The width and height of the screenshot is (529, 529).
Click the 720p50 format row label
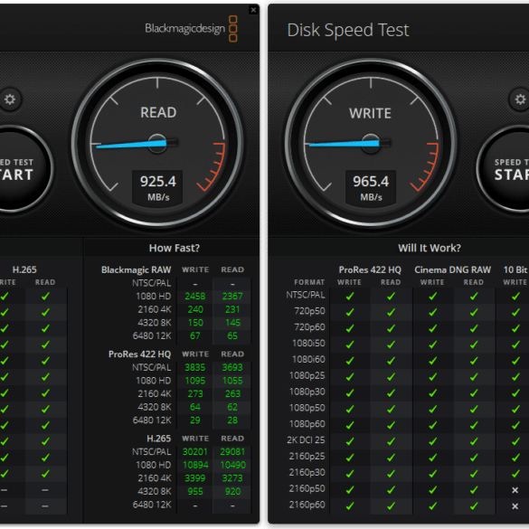(x=309, y=311)
